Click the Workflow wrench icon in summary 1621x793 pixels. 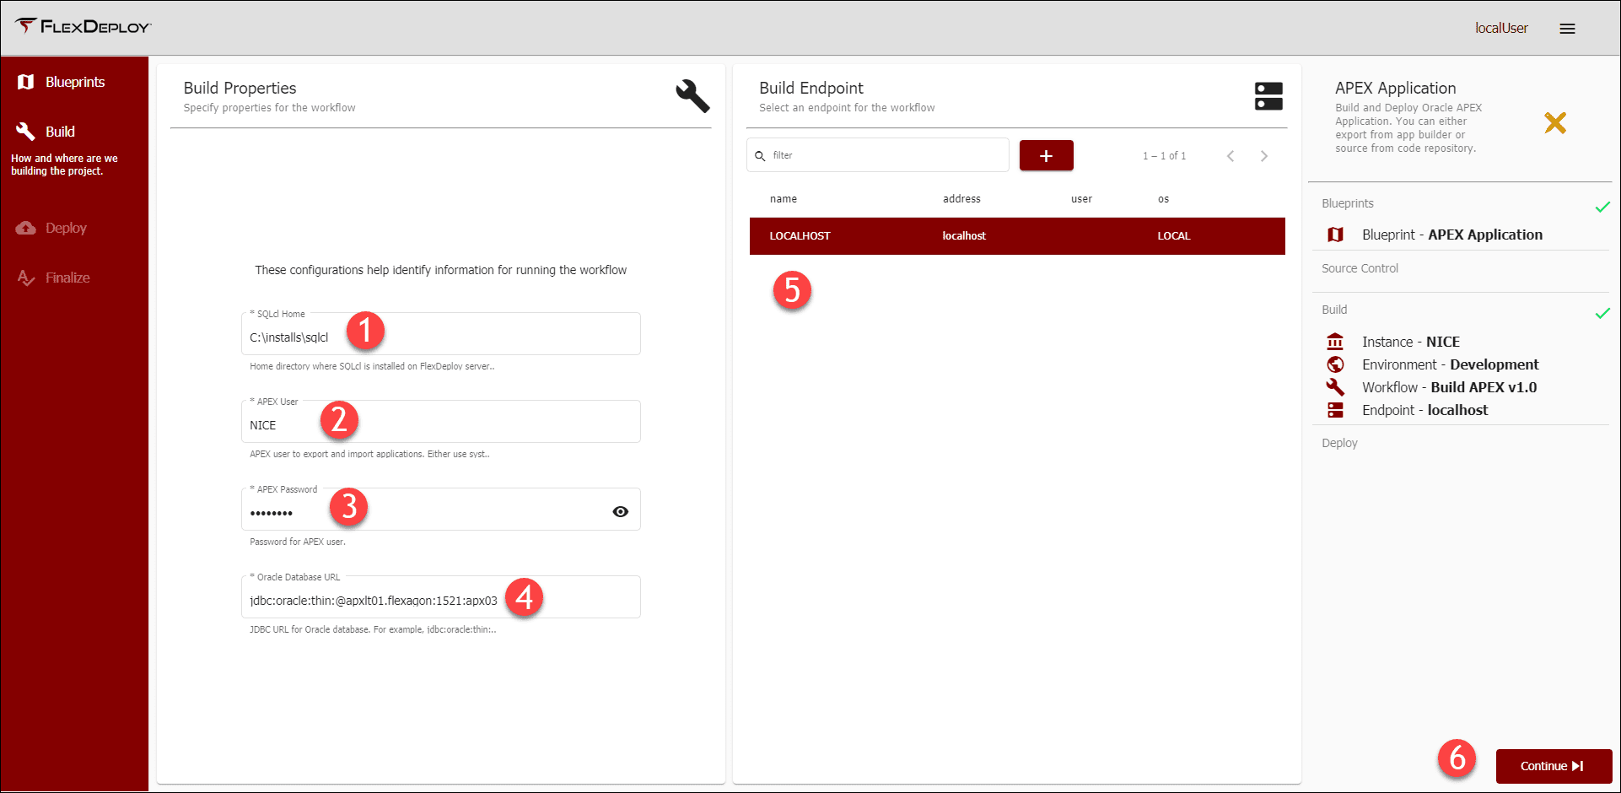pos(1335,387)
